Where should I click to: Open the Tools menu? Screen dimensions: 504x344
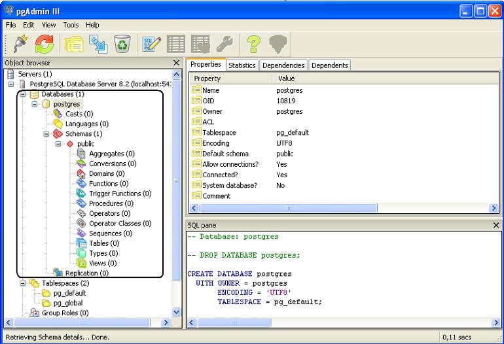click(71, 25)
